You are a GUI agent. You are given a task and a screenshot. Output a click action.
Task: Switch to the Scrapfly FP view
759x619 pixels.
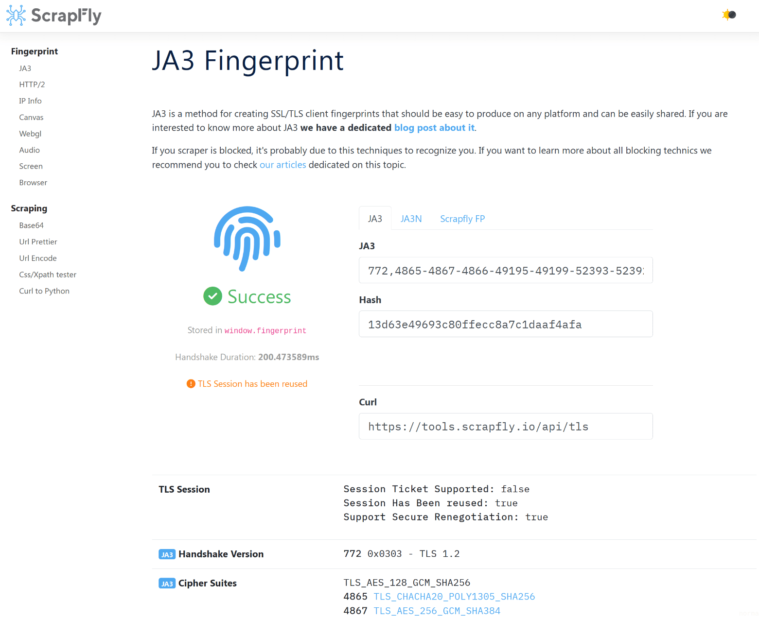(462, 219)
